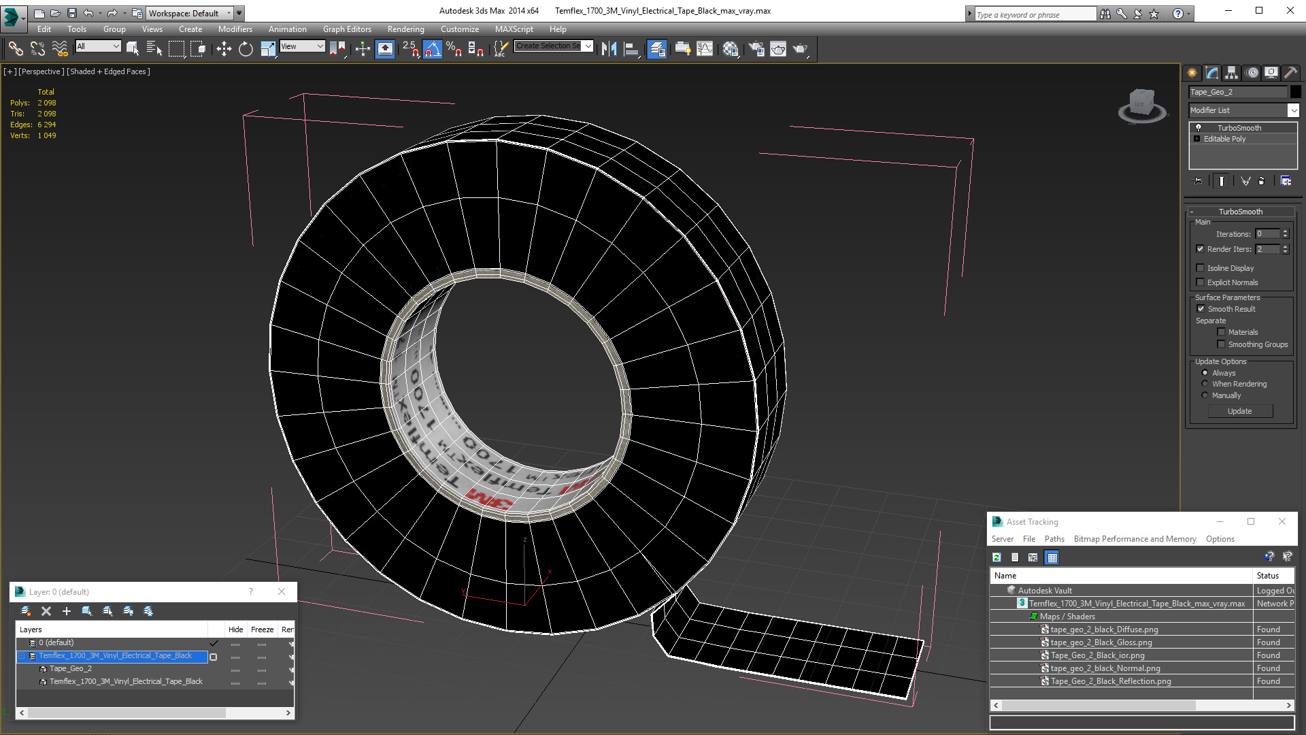The image size is (1306, 735).
Task: Switch to Utilities hammer tab
Action: pos(1291,73)
